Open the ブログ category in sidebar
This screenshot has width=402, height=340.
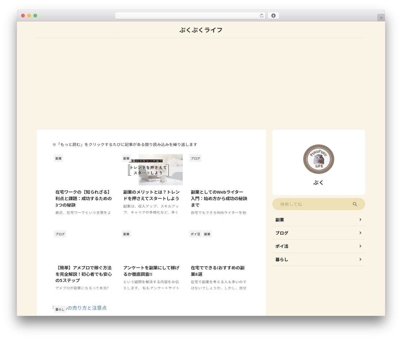(x=318, y=233)
